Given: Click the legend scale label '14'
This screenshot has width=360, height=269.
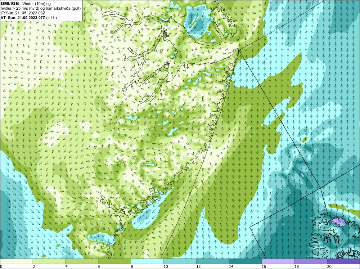Looking at the screenshot, I should tap(231, 266).
